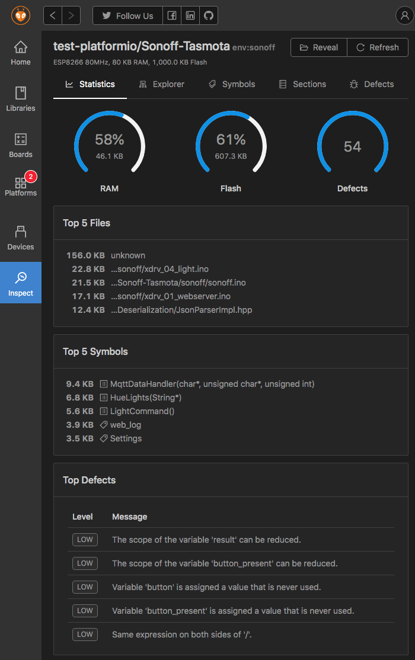Screen dimensions: 415x660
Task: Click the web_log symbol entry
Action: [126, 425]
